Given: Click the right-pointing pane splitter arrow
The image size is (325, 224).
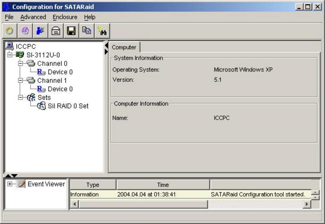Looking at the screenshot, I should [x=107, y=52].
